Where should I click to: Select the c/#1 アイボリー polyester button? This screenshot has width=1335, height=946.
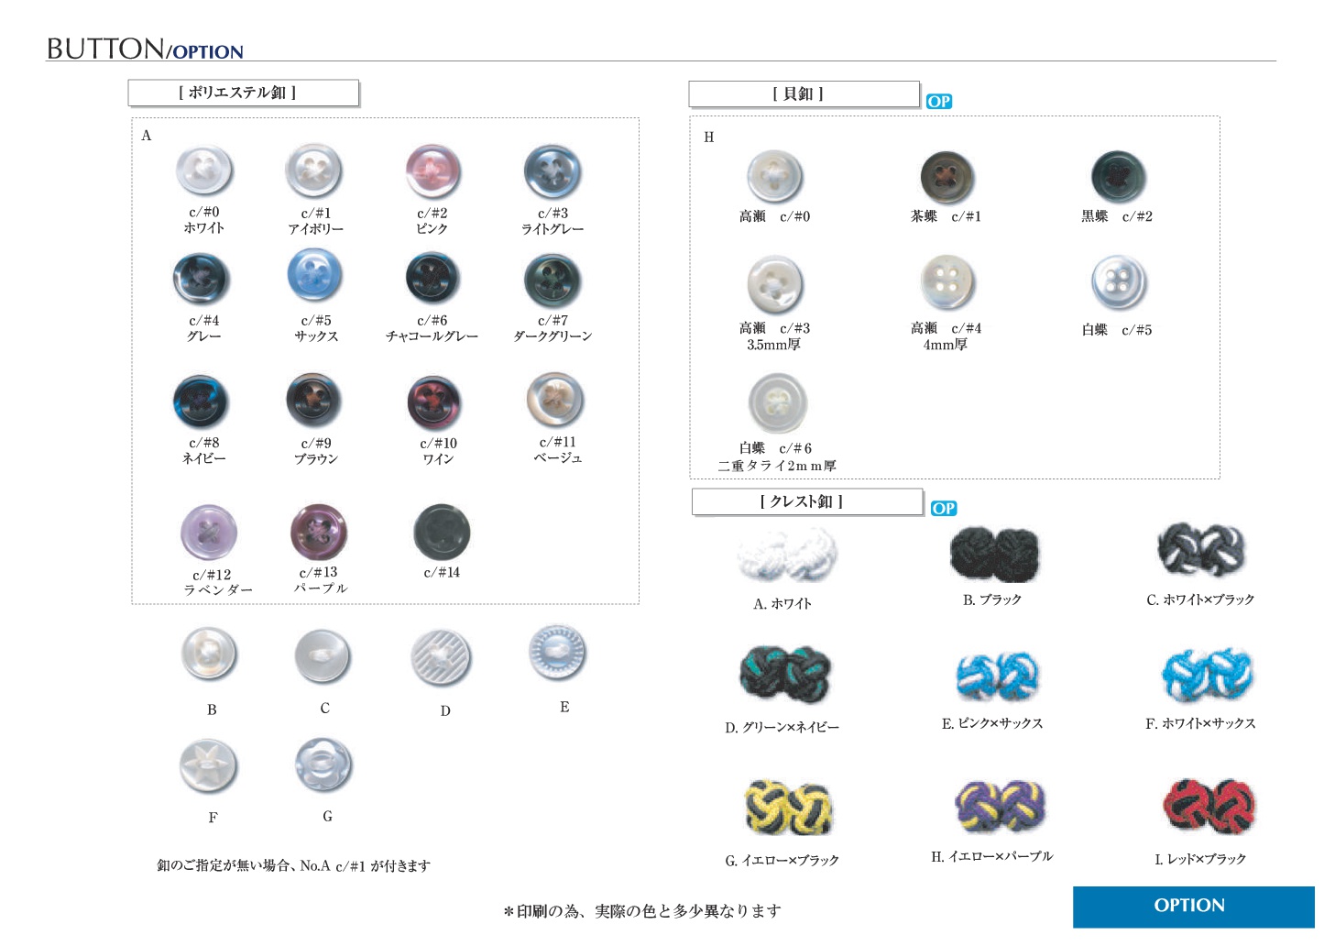(314, 171)
